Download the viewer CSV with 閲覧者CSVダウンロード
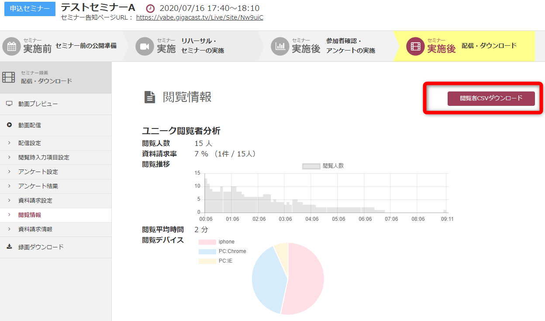 coord(491,98)
